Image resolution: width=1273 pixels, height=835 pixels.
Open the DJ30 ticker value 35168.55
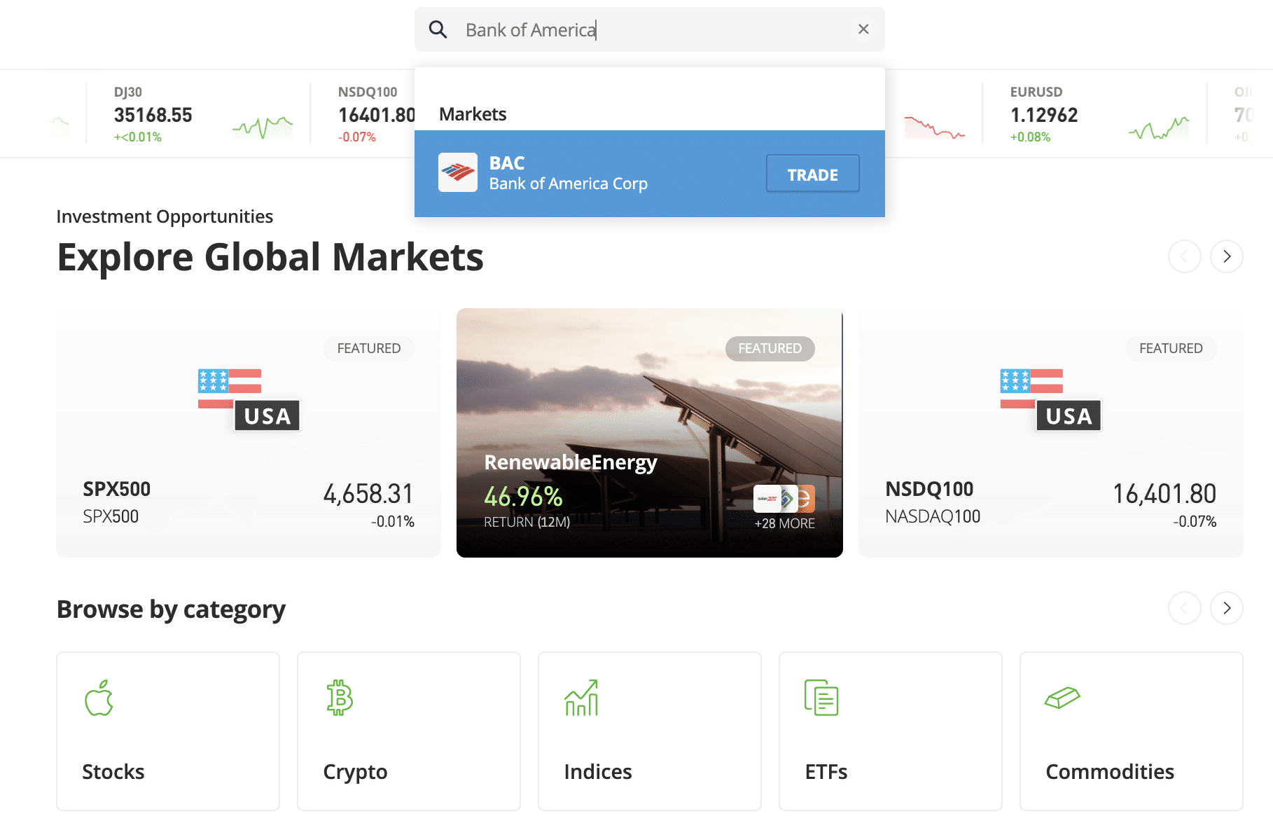point(153,115)
